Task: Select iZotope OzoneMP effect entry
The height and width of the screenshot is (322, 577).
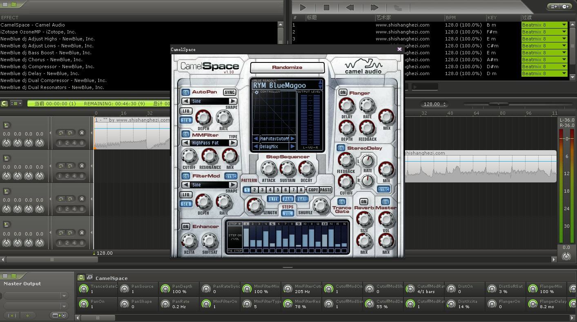Action: (x=38, y=32)
